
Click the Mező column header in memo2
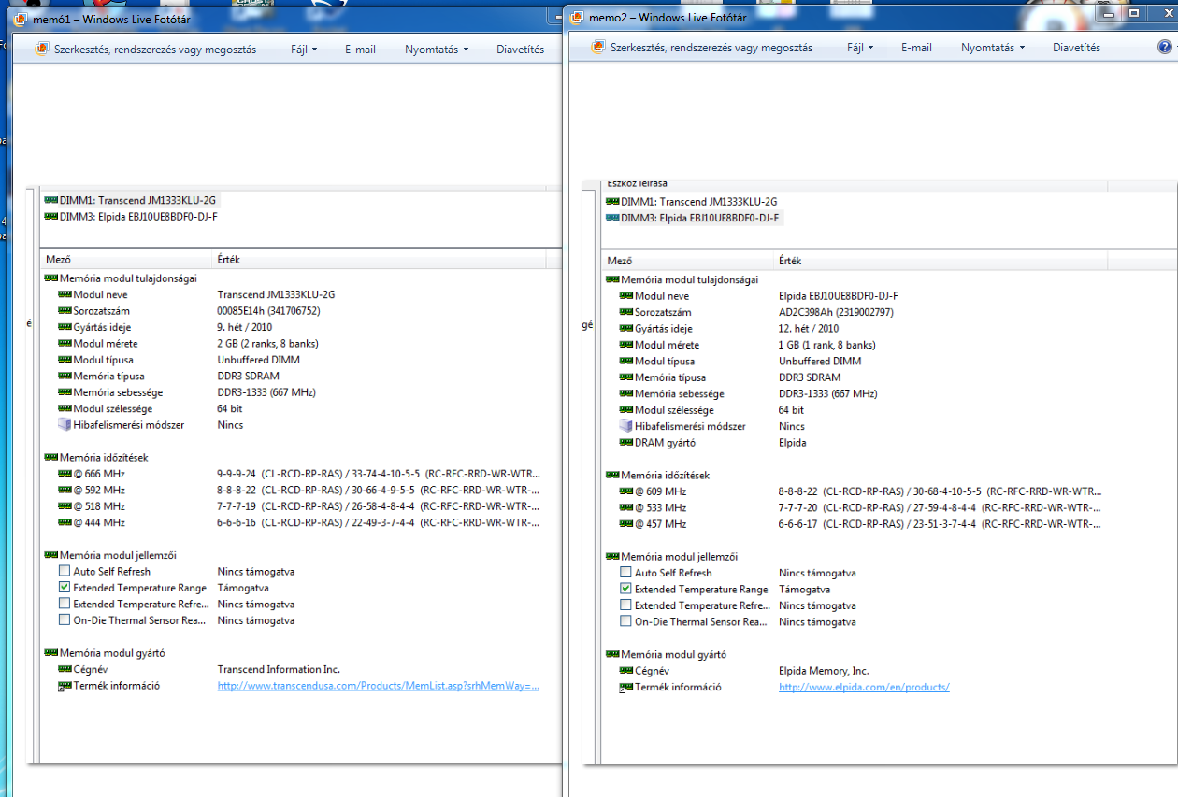click(688, 261)
